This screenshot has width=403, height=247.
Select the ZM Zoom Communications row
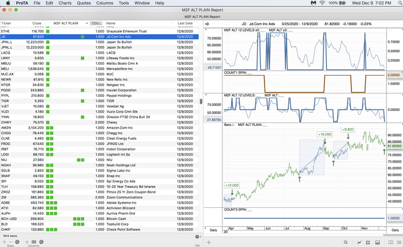[x=99, y=197]
